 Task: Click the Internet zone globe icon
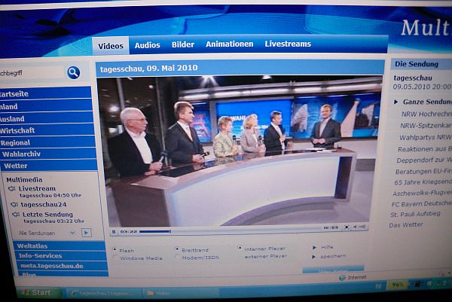pos(343,277)
